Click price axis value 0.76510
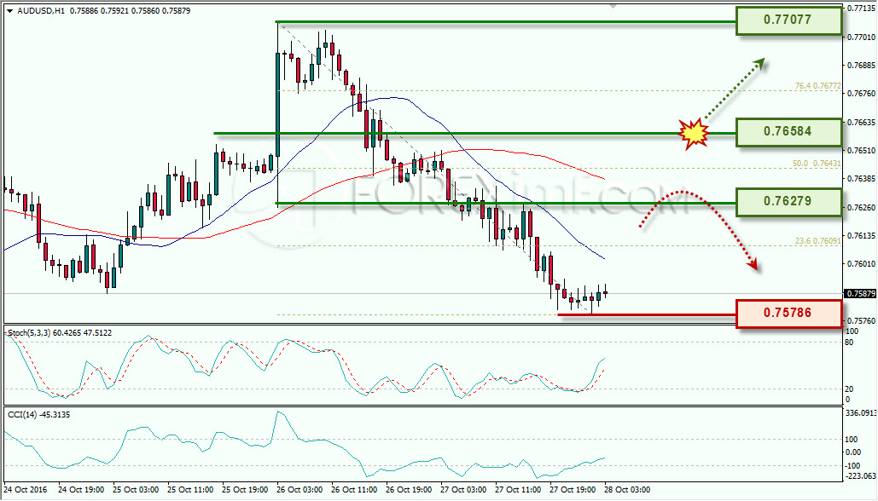878x501 pixels. (861, 151)
